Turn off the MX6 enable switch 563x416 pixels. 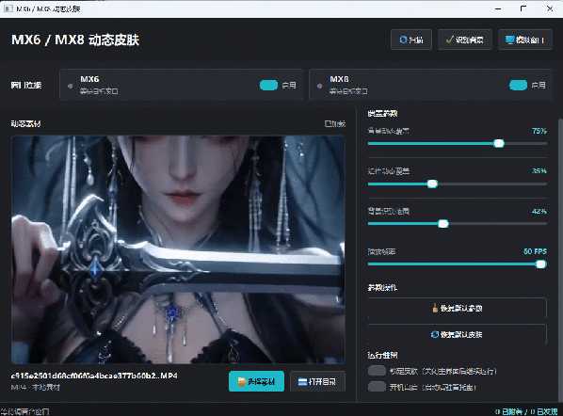tap(268, 85)
